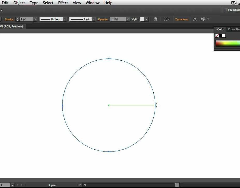
Task: Click the circle's green center point
Action: pyautogui.click(x=109, y=105)
